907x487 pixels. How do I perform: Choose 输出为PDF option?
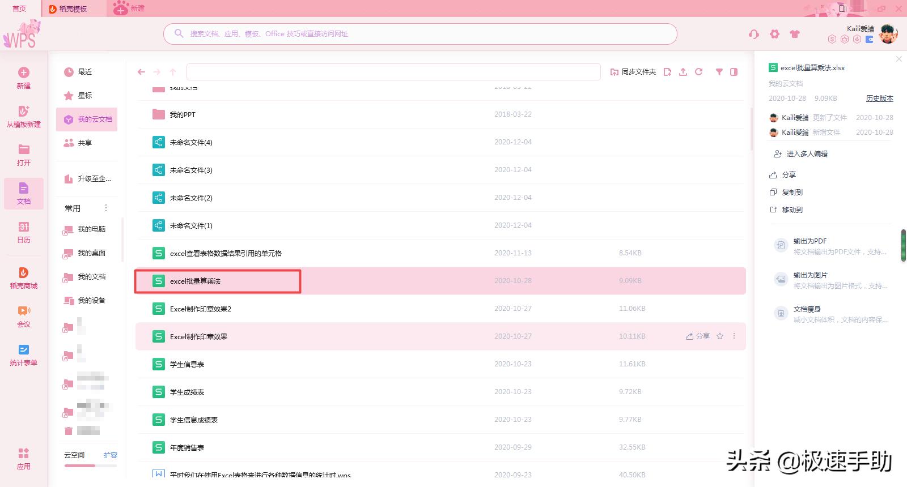830,246
